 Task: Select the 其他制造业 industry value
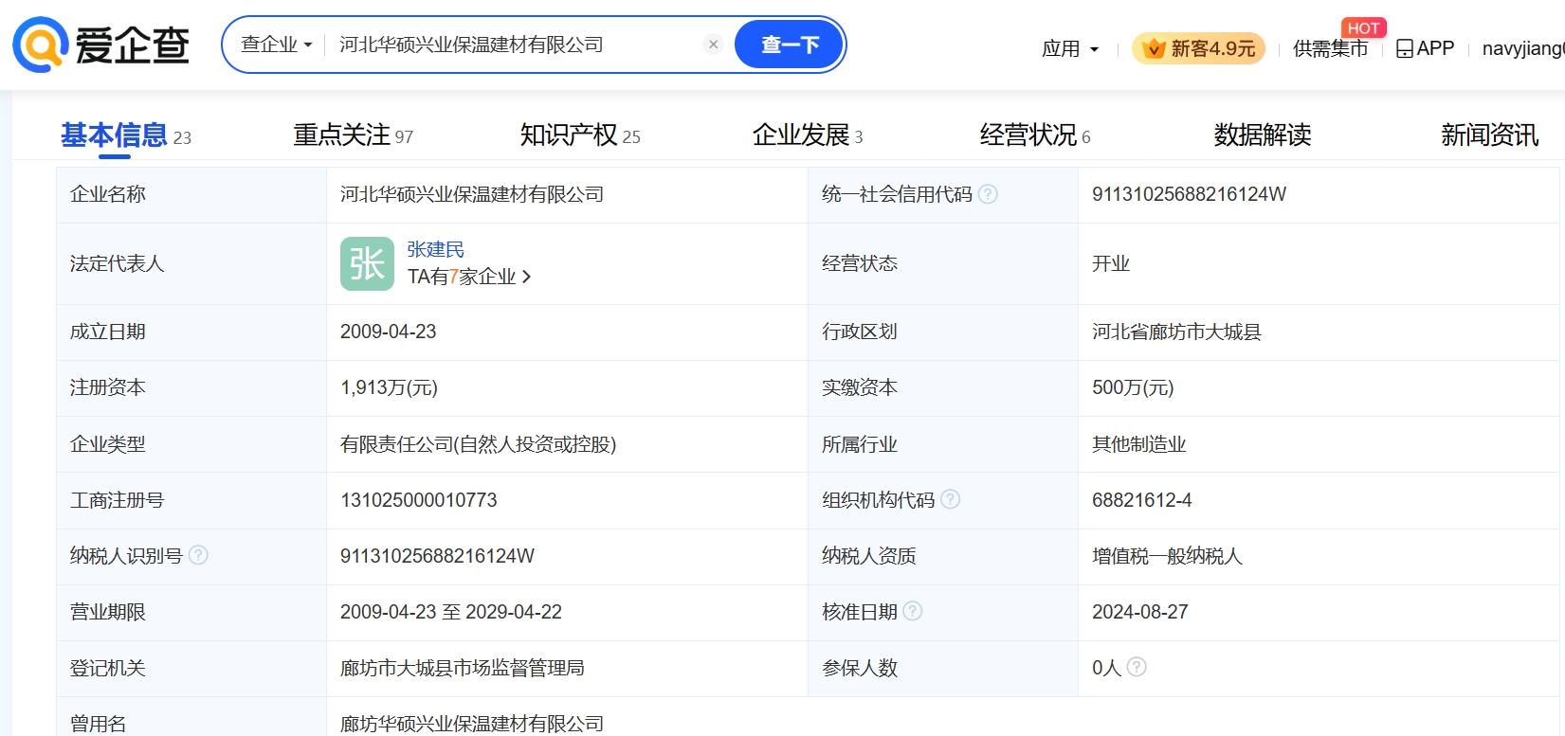pos(1138,444)
